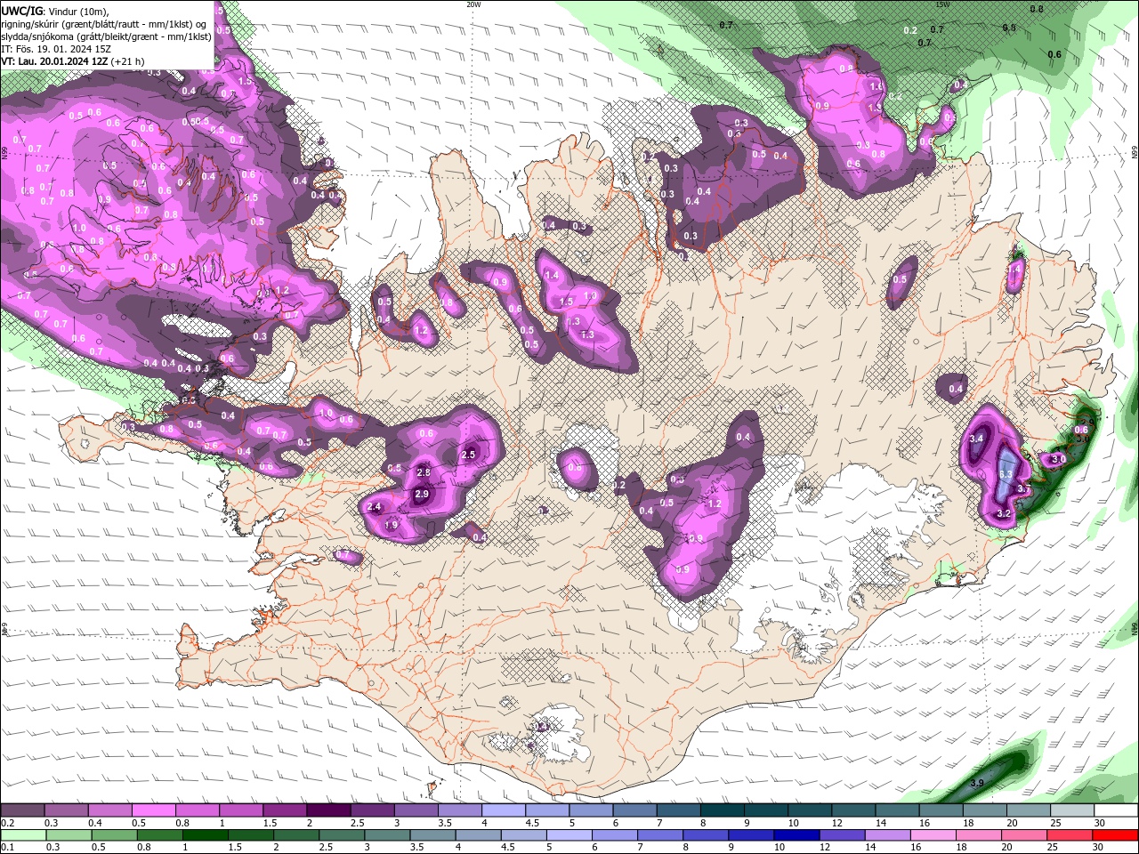Pick the lower scale swatch above 0.3
Screen dimensions: 1139x854
click(x=69, y=834)
